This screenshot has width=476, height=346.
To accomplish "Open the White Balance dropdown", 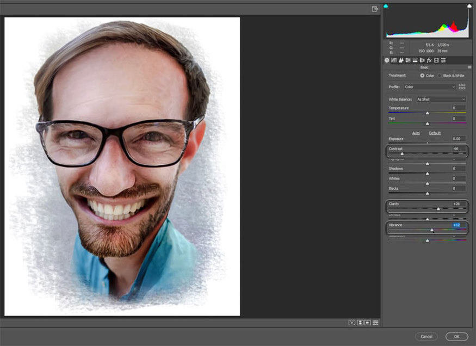I will click(441, 99).
